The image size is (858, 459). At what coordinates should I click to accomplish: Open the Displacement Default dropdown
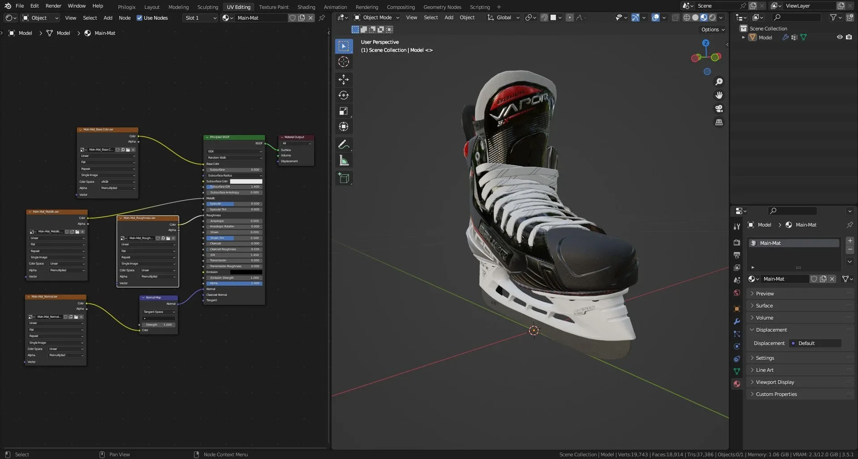815,343
